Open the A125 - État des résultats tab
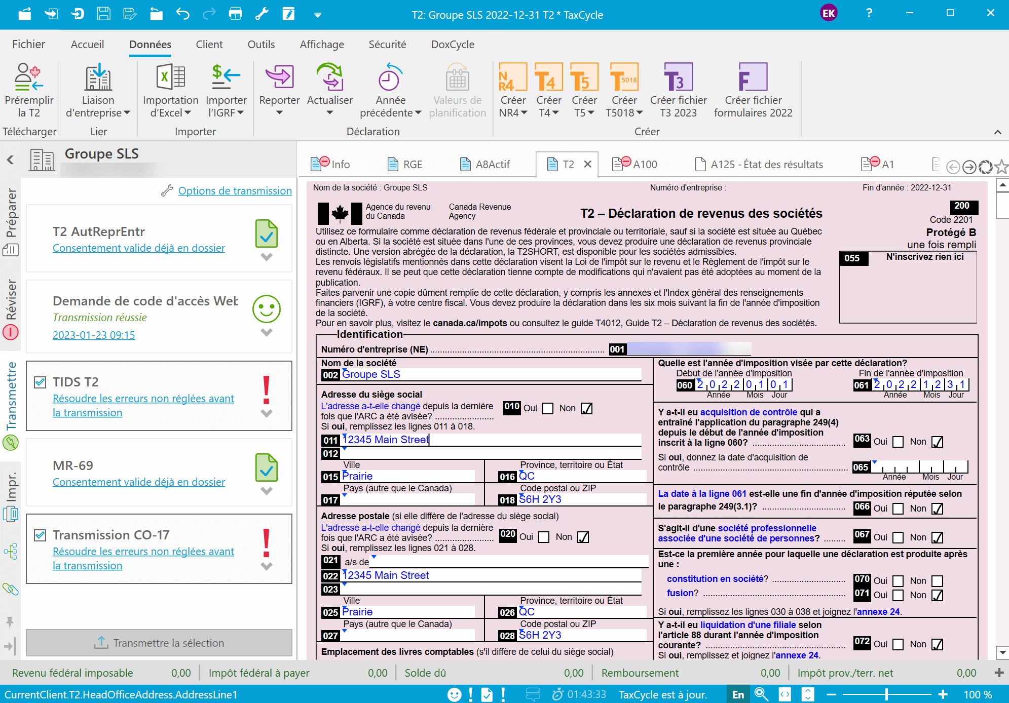1009x703 pixels. pyautogui.click(x=758, y=164)
